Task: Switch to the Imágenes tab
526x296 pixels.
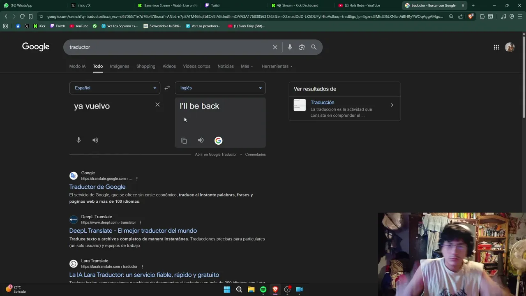Action: click(x=120, y=66)
